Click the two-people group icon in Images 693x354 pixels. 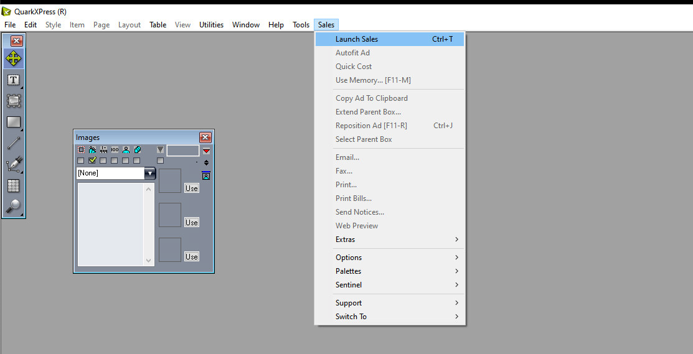point(92,150)
